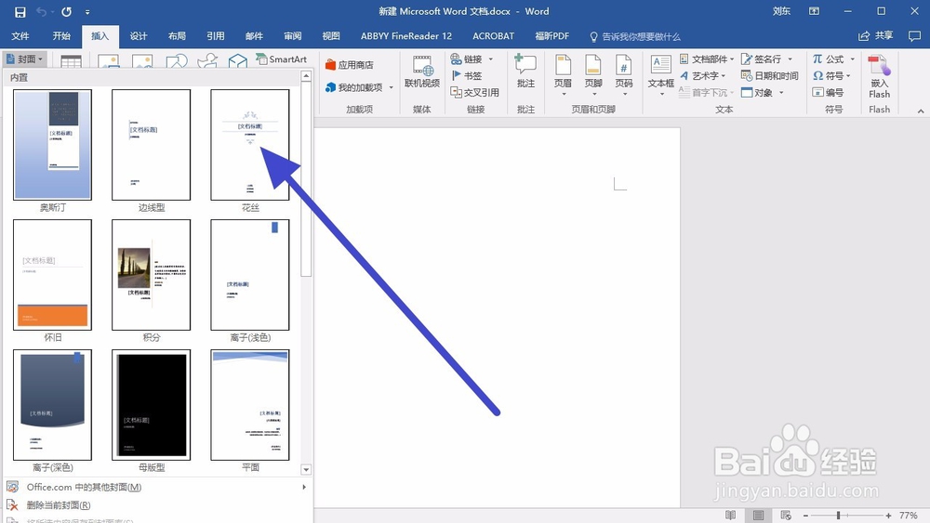Switch to the 视图 tab
The width and height of the screenshot is (930, 523).
(331, 36)
